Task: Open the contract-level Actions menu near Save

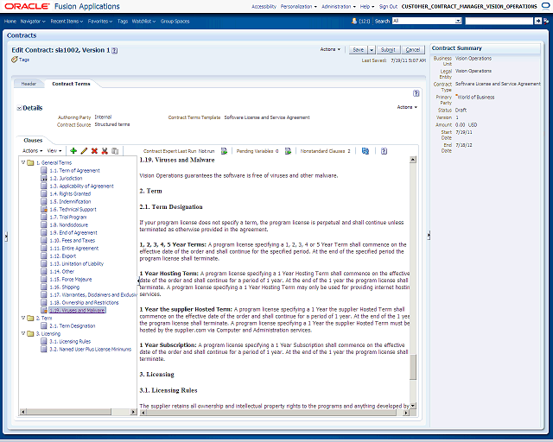Action: (x=330, y=49)
